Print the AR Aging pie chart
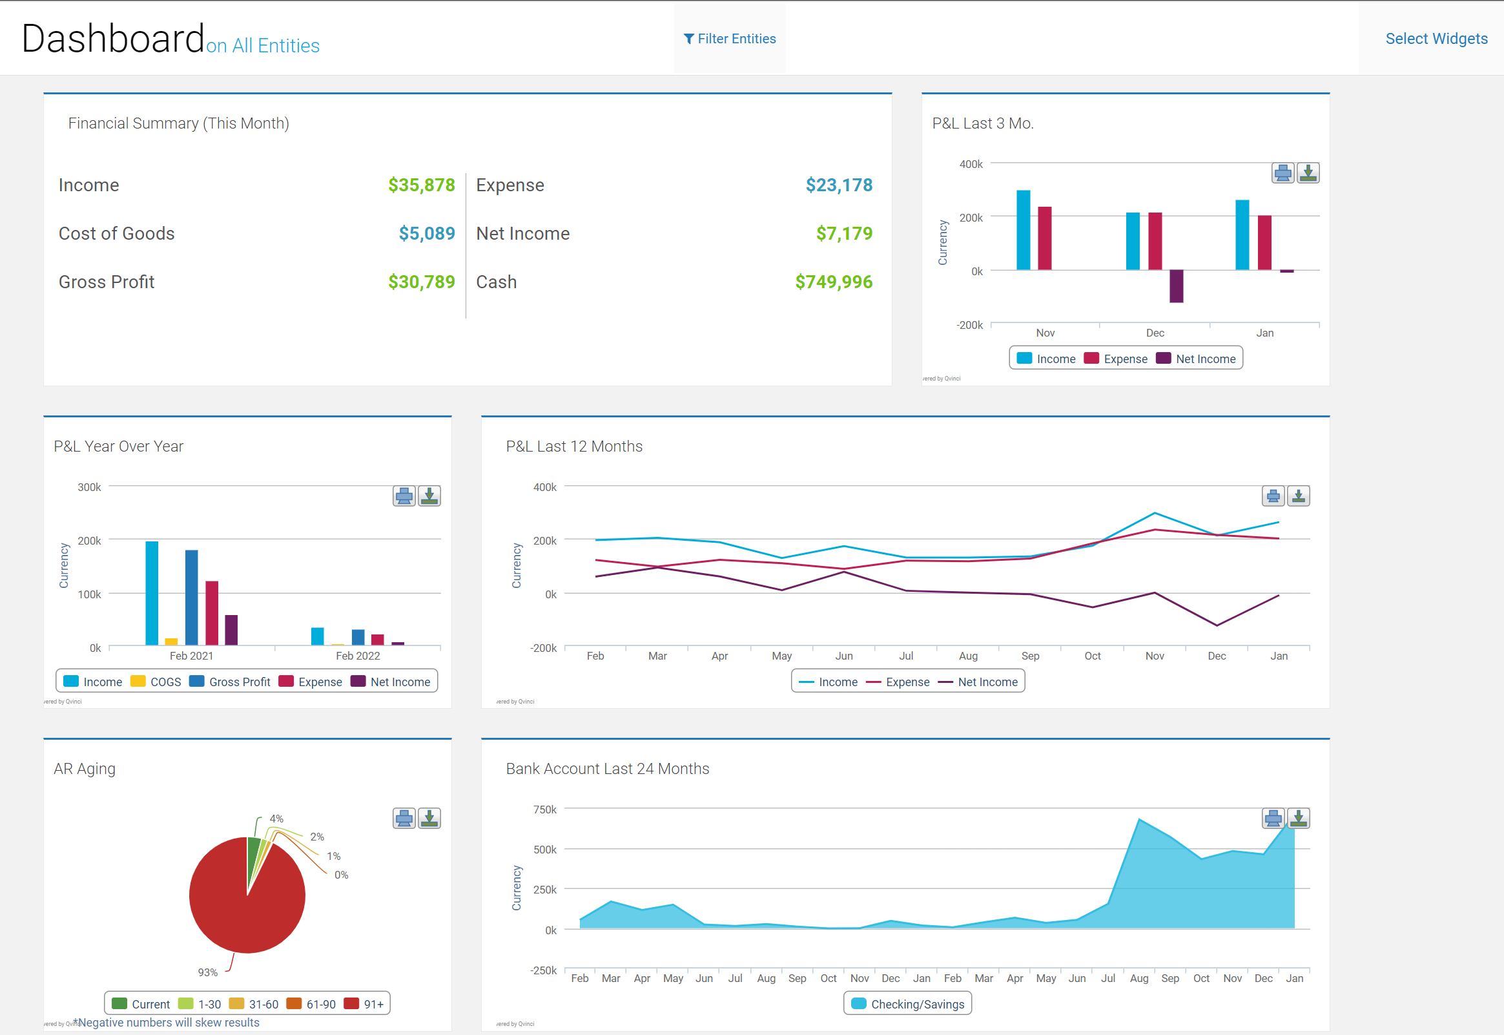Screen dimensions: 1504x1035 click(404, 819)
